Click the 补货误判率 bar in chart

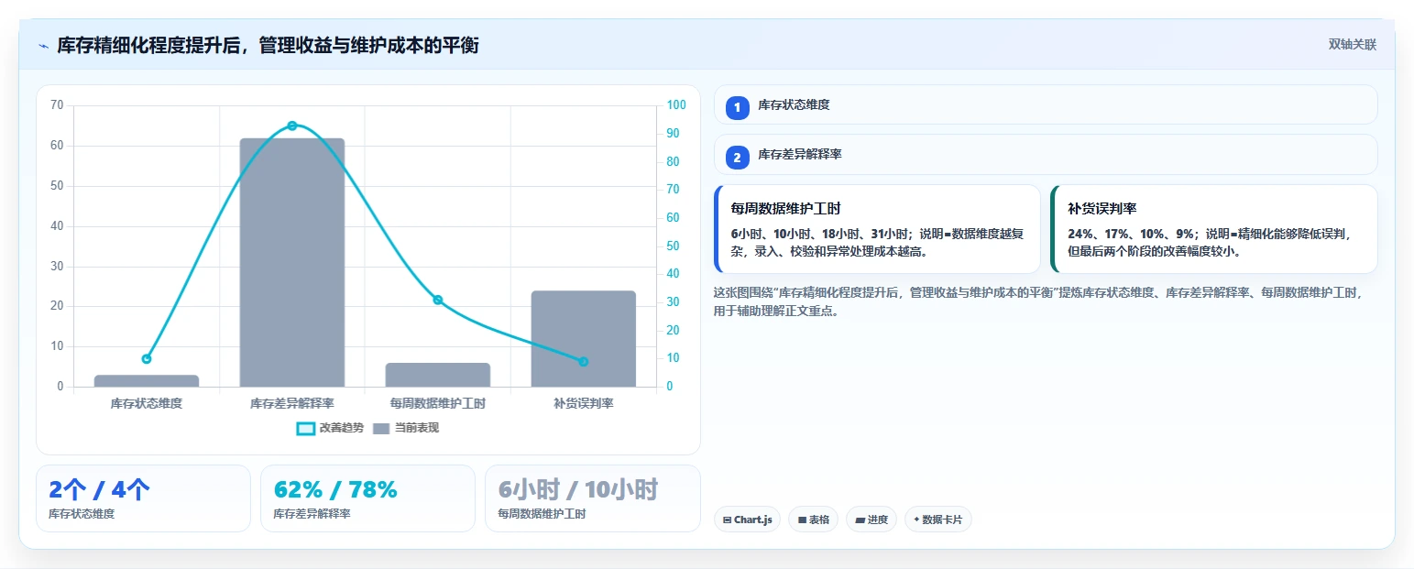[584, 339]
